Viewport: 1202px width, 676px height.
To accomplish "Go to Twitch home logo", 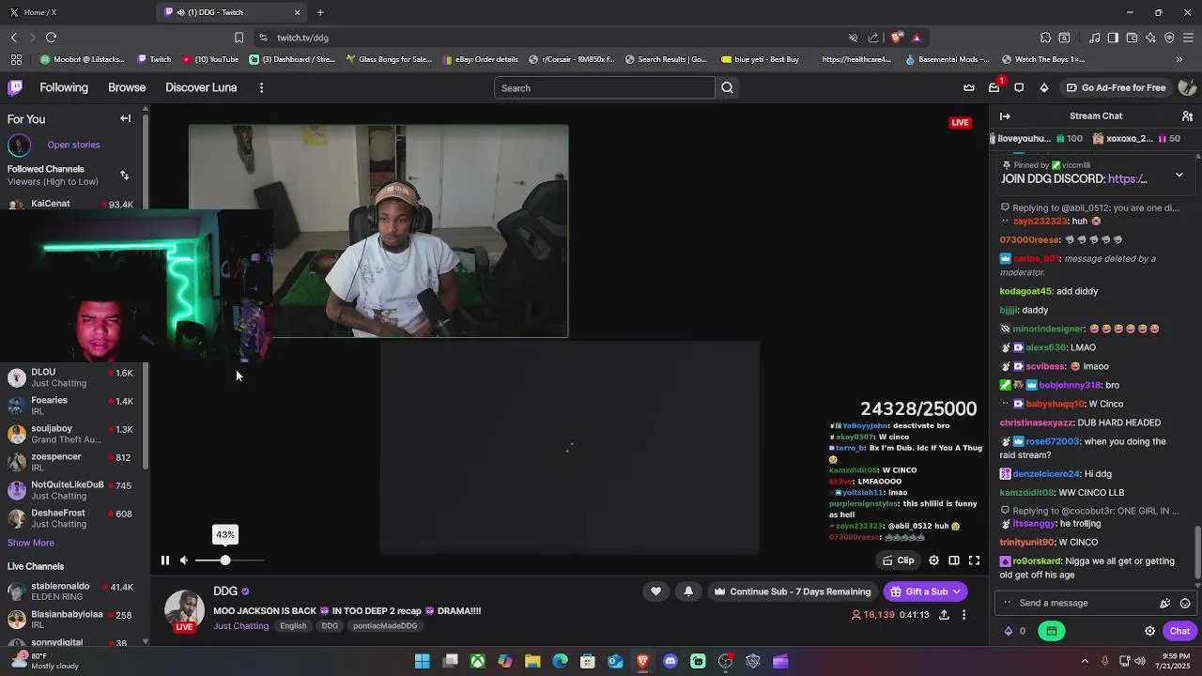I will pyautogui.click(x=15, y=87).
